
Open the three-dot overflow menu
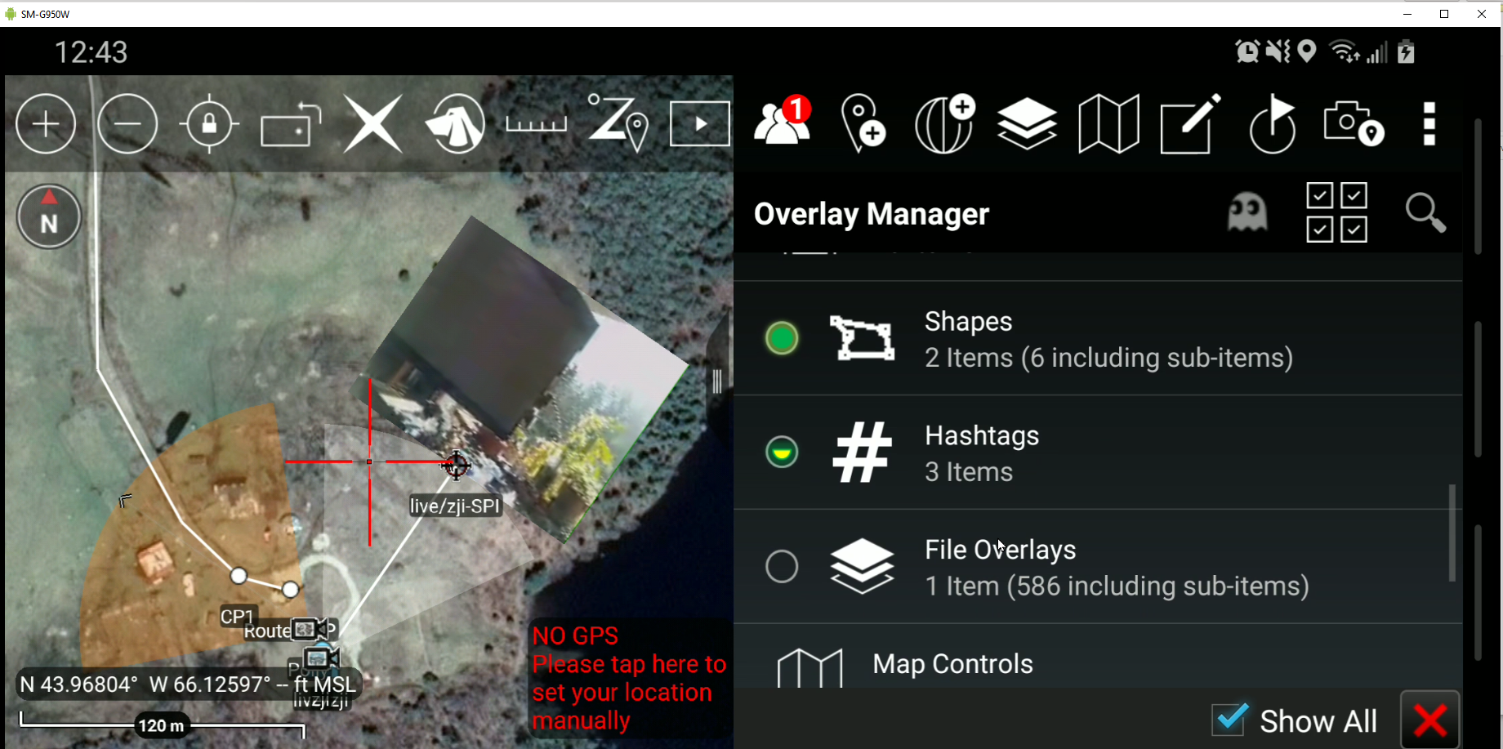click(1429, 124)
